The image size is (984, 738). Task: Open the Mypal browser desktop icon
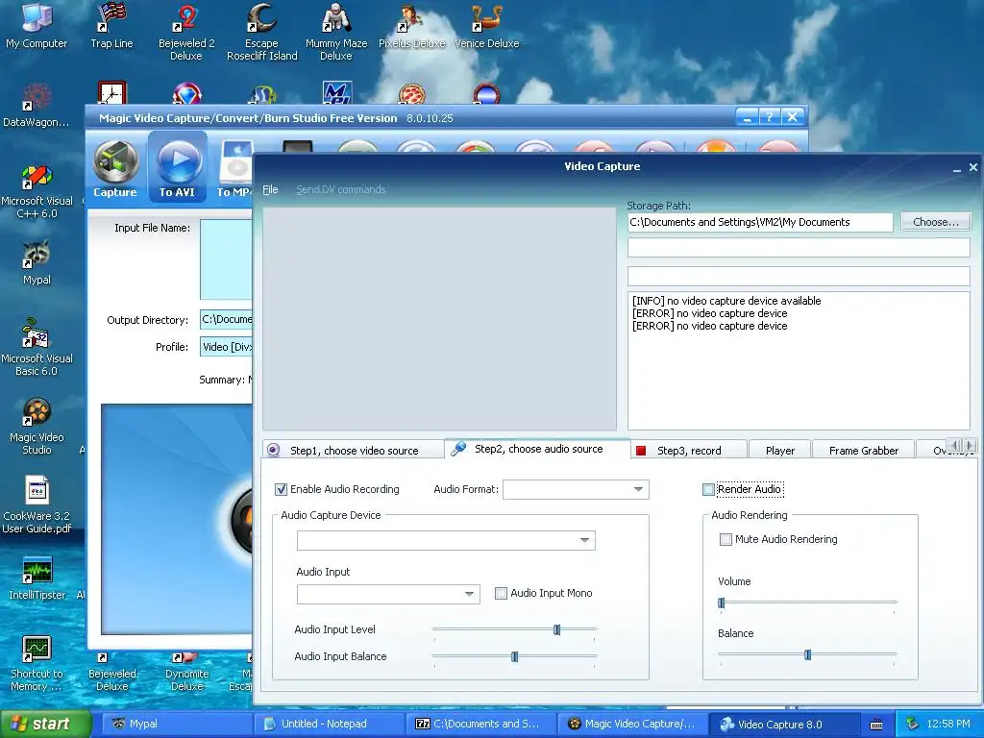point(37,262)
